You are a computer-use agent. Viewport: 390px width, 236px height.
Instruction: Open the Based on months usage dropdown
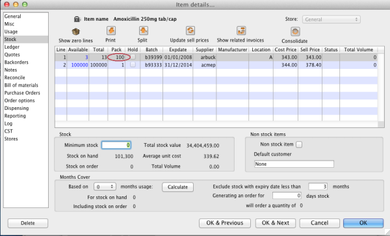[x=105, y=187]
